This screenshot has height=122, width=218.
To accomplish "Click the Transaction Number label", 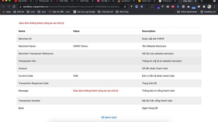I will coord(29,101).
